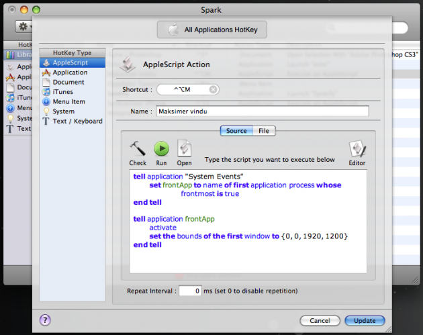
Task: Click the Cancel button
Action: click(x=320, y=321)
